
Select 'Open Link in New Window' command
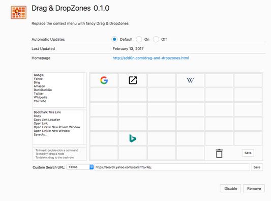point(52,131)
